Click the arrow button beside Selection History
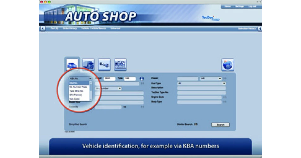The image size is (301, 158). coord(260,28)
